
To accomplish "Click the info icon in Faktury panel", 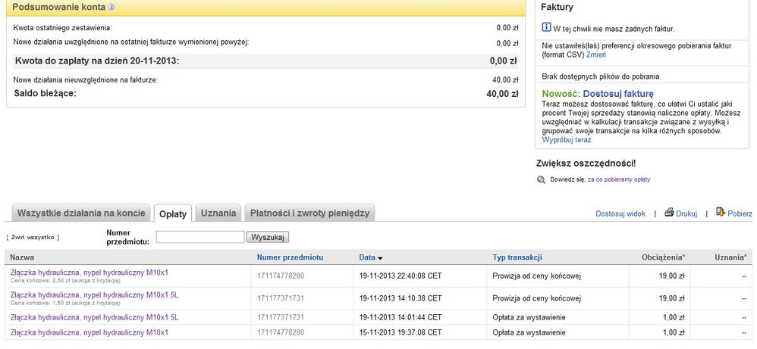I will coord(546,28).
